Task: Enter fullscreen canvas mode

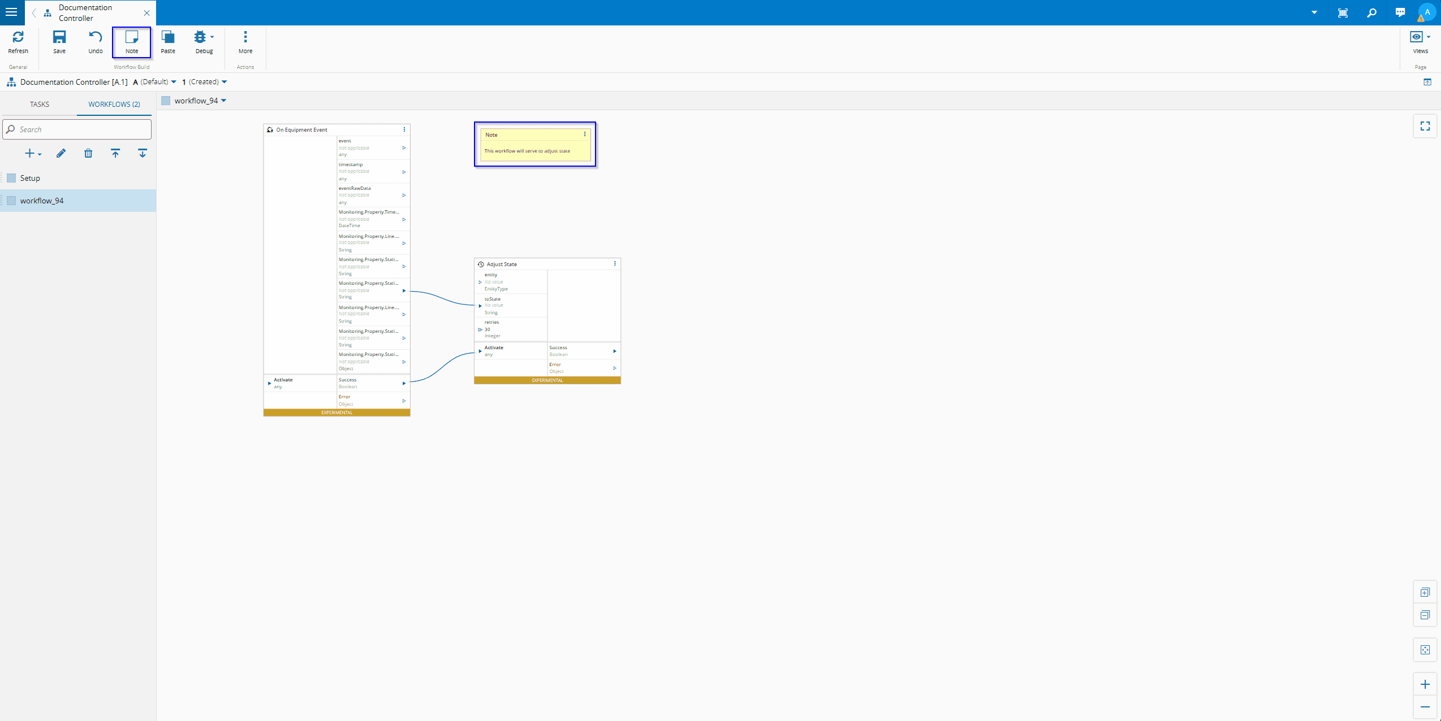Action: [x=1425, y=127]
